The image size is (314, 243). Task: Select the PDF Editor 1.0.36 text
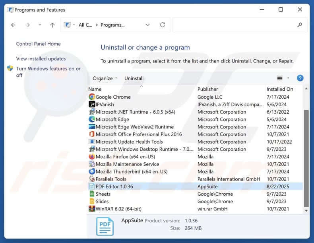(x=114, y=187)
